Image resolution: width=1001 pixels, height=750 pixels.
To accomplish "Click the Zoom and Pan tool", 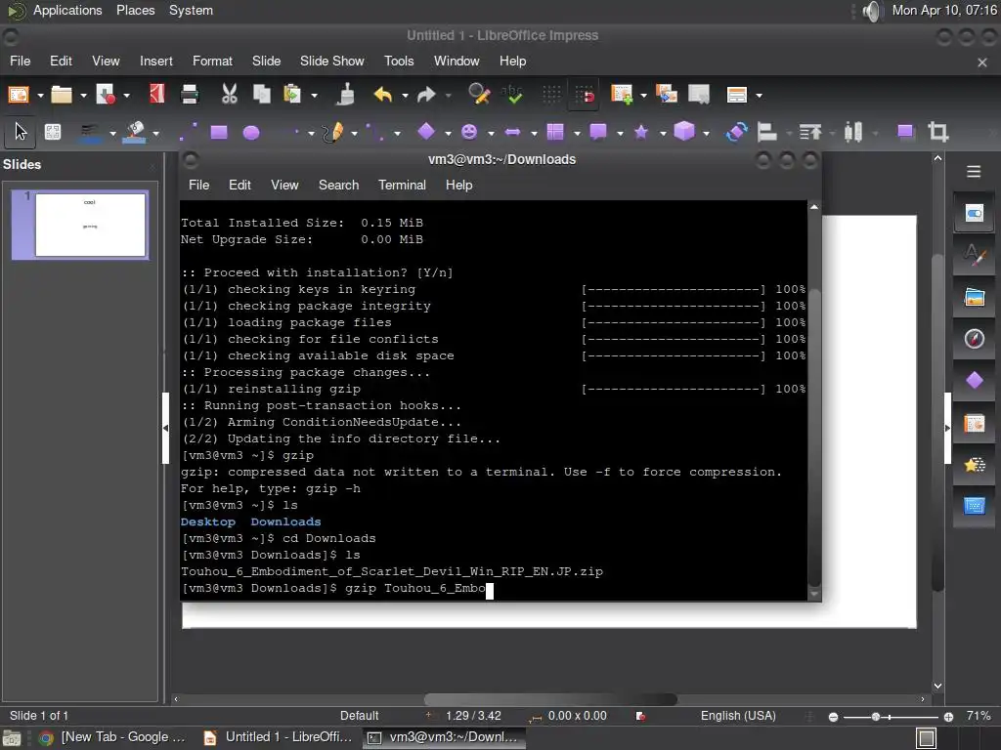I will coord(53,132).
